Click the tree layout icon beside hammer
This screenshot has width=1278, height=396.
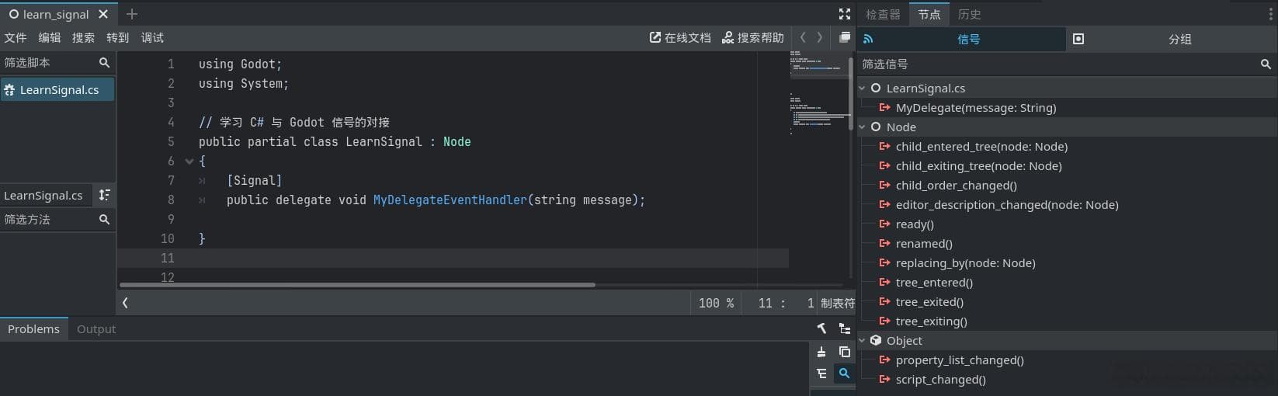click(845, 328)
